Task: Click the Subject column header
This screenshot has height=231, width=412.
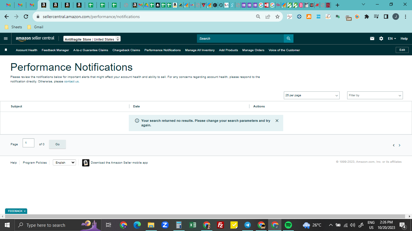Action: (17, 106)
